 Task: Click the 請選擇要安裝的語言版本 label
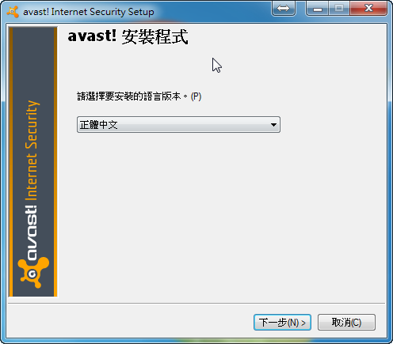[x=129, y=96]
